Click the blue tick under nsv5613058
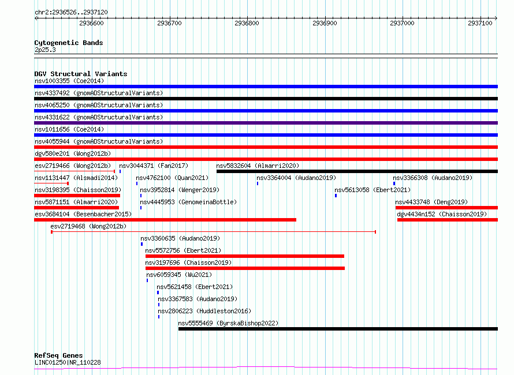 click(x=336, y=196)
